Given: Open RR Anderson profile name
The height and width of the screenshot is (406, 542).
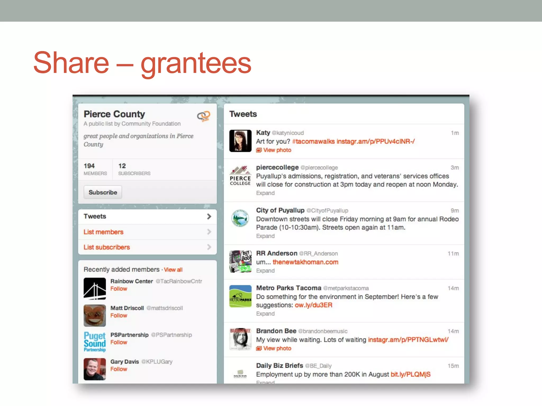Looking at the screenshot, I should [277, 253].
